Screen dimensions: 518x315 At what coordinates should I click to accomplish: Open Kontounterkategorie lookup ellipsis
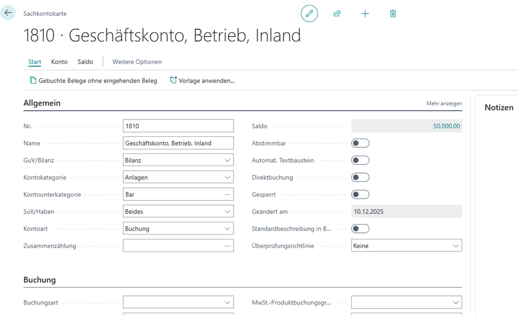pos(227,194)
